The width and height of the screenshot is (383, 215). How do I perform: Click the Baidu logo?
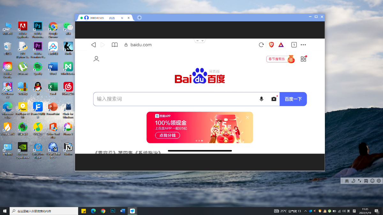tap(200, 76)
